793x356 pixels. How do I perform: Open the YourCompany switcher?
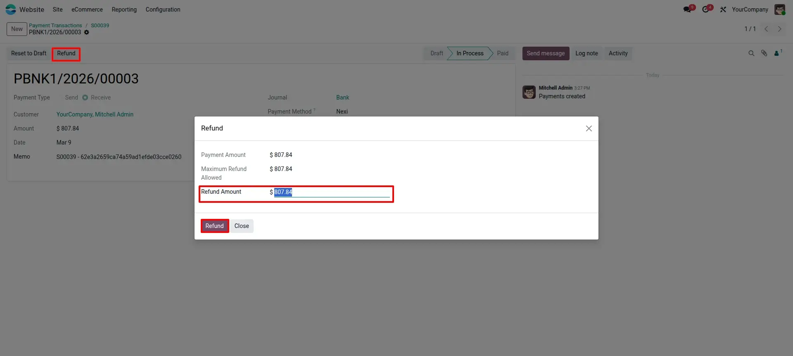click(750, 9)
